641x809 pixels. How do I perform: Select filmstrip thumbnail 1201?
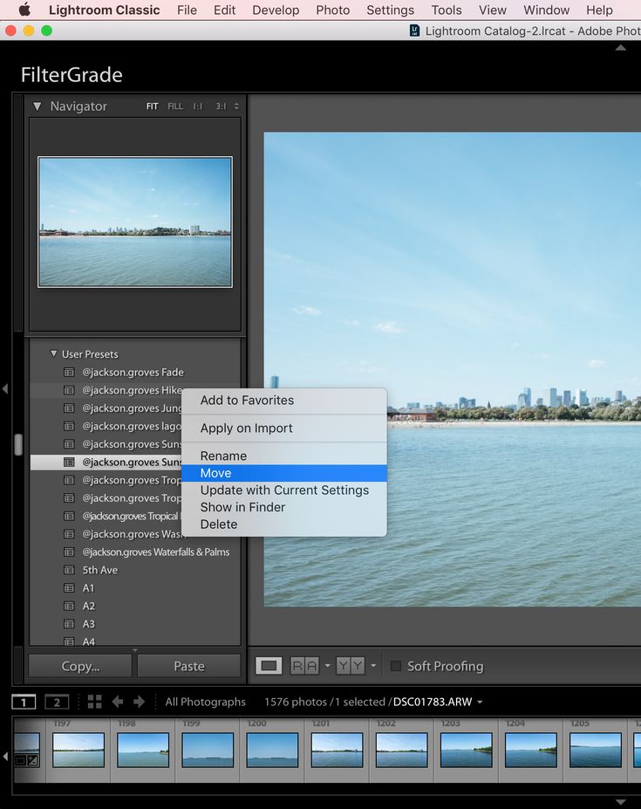tap(337, 750)
